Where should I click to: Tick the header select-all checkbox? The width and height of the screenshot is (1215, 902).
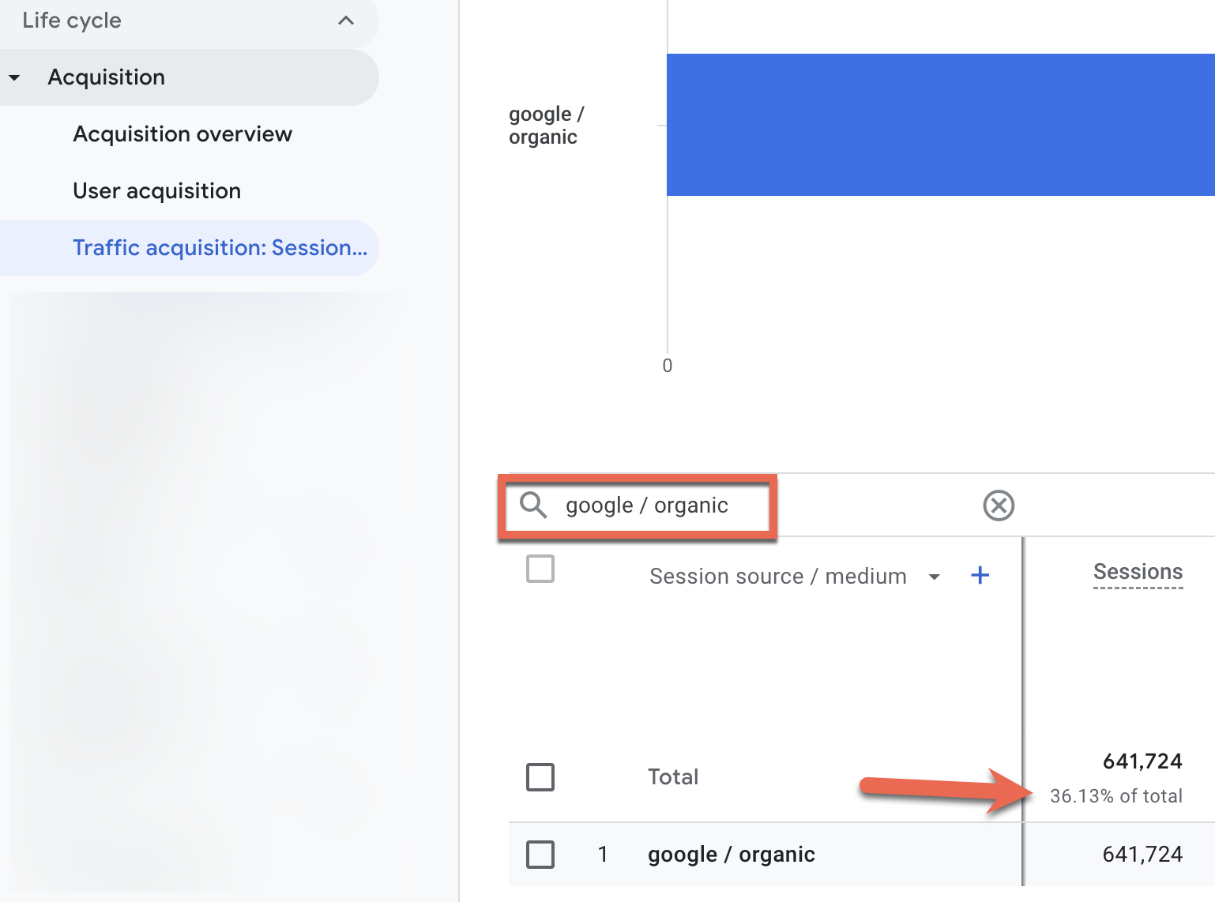click(540, 569)
